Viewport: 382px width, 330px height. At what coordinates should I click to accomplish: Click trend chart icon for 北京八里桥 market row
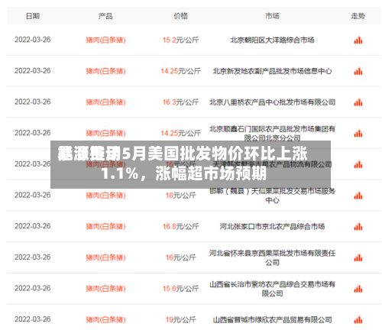[358, 102]
